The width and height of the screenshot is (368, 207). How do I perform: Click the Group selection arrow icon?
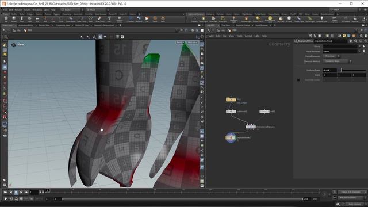[x=364, y=47]
